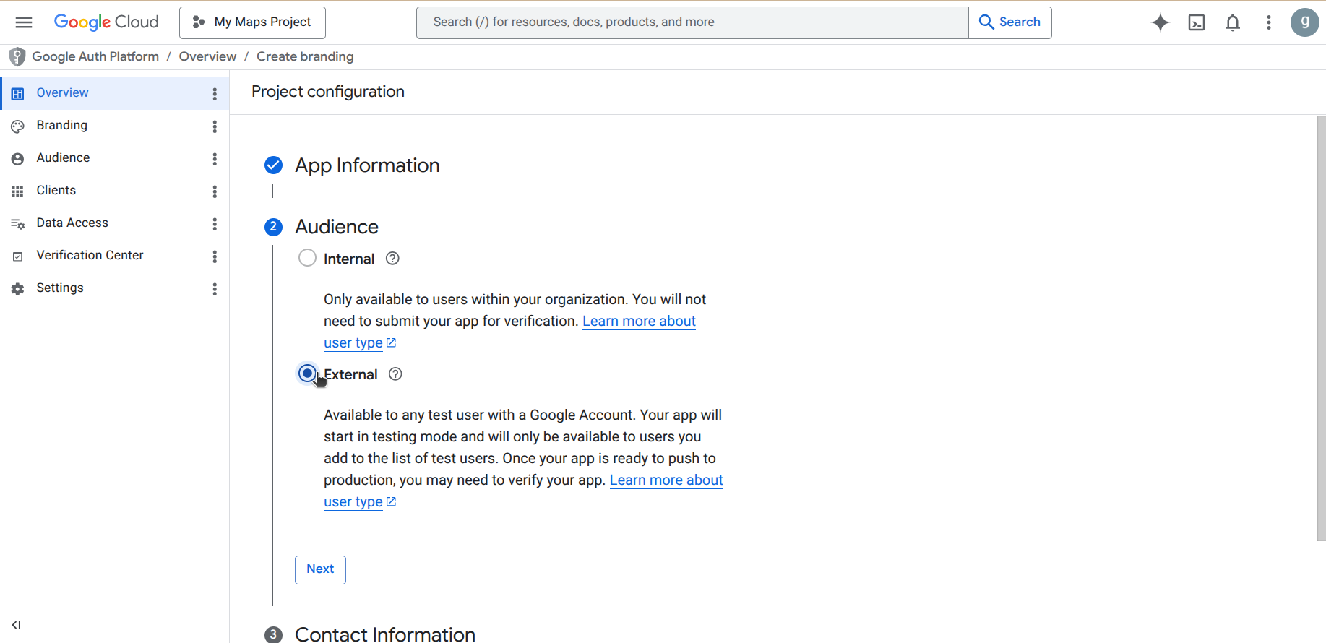
Task: Click the step 3 number badge
Action: (273, 634)
